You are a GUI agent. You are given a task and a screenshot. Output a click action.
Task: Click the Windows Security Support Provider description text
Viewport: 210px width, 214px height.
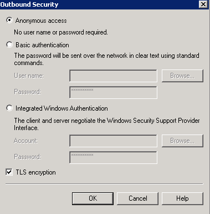[107, 124]
